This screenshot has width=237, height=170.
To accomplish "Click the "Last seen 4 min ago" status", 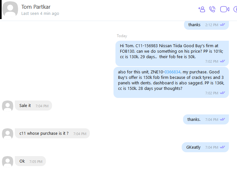I will tap(40, 14).
